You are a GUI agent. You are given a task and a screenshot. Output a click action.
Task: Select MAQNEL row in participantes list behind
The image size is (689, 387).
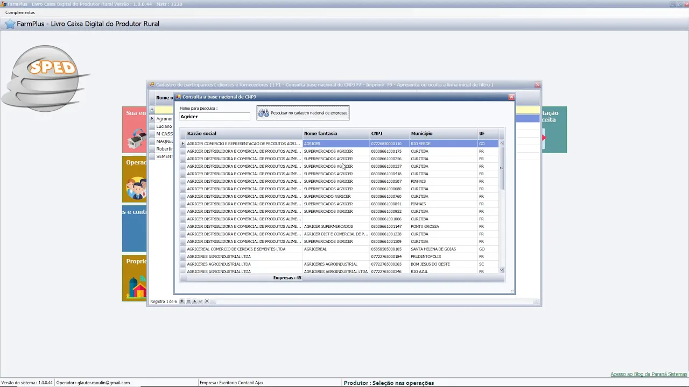[165, 141]
